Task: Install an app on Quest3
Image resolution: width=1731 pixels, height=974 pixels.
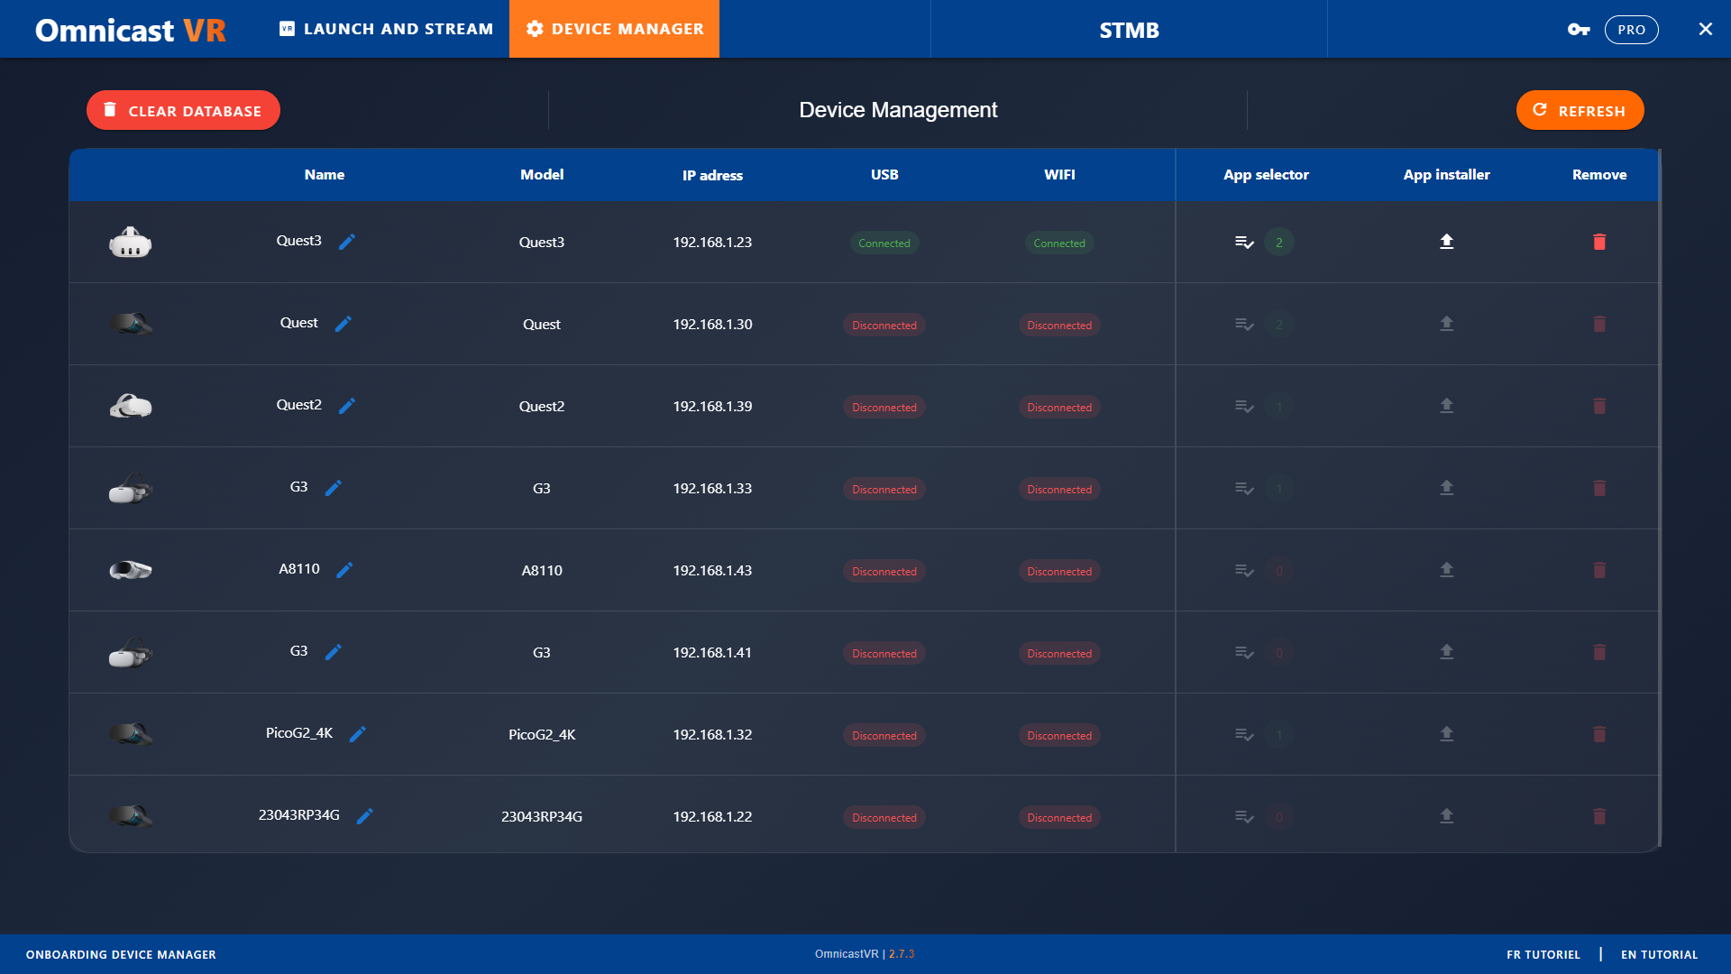Action: tap(1446, 242)
